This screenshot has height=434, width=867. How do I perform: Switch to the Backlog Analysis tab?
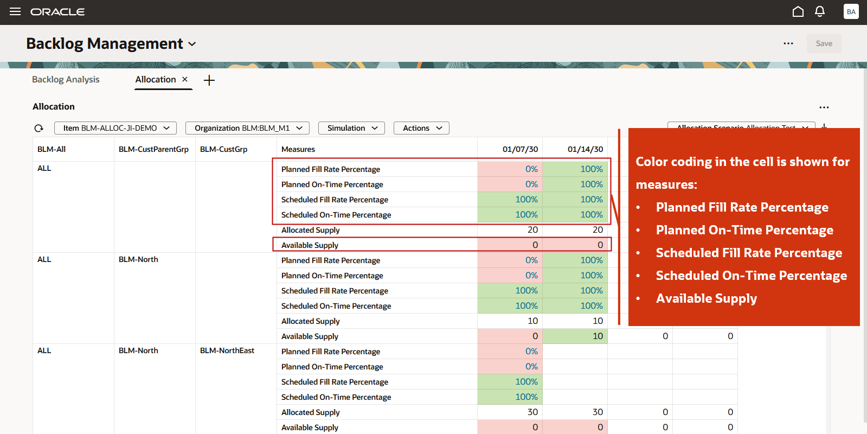(x=66, y=79)
